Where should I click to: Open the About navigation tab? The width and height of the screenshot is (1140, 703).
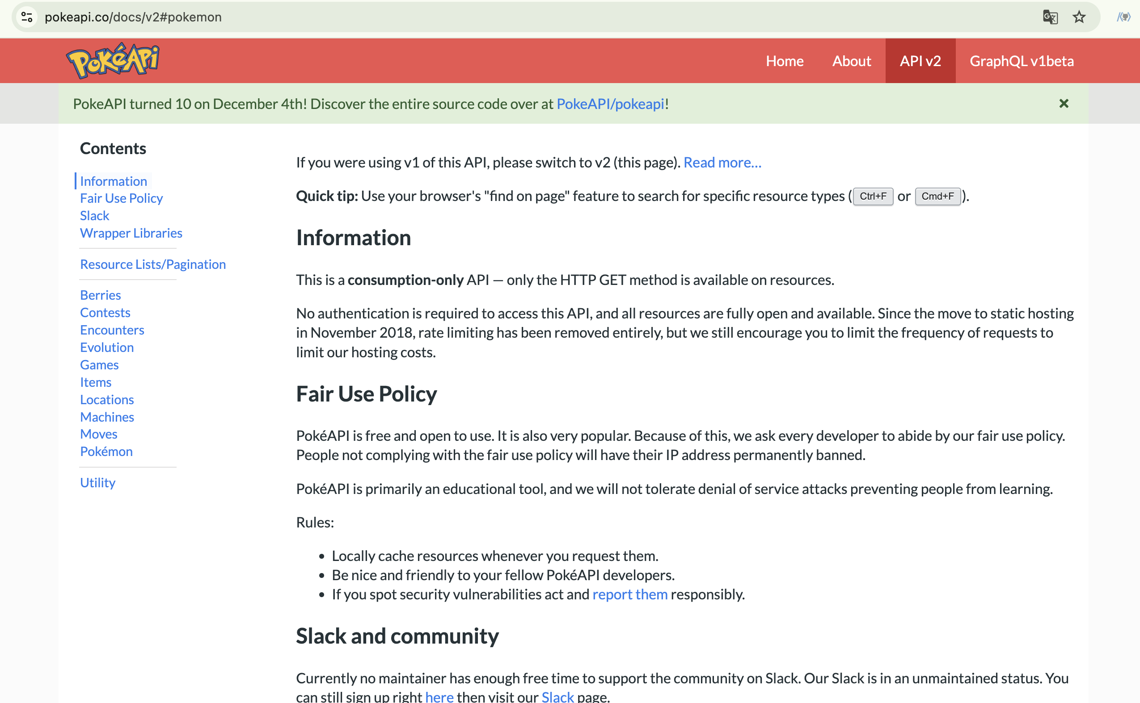pyautogui.click(x=851, y=61)
